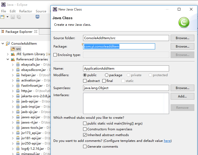Click the jakarta-oro-2.0.8 jar icon

pyautogui.click(x=18, y=96)
